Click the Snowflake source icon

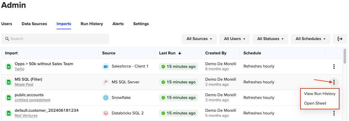pos(105,98)
